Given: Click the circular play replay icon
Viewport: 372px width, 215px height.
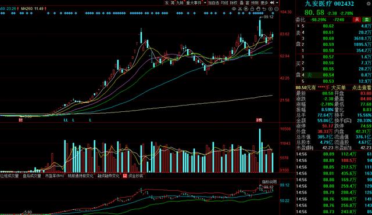Looking at the screenshot, I should 246,9.
